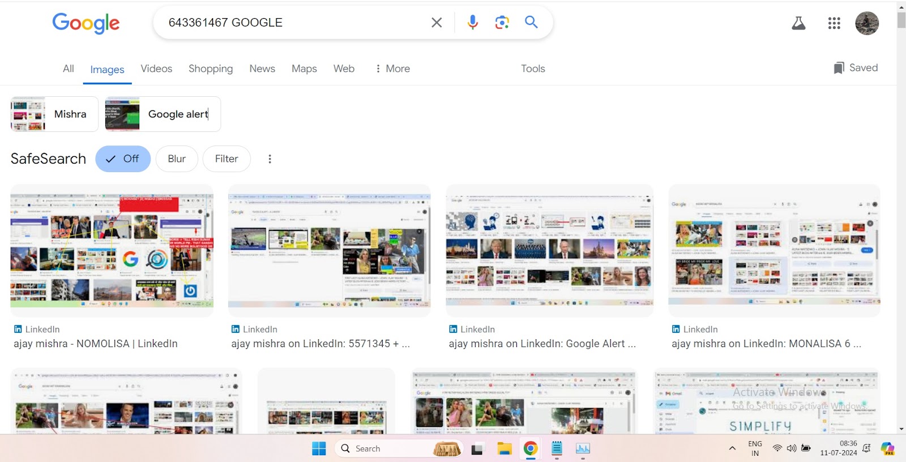Select the Images tab
This screenshot has width=906, height=462.
pos(107,70)
